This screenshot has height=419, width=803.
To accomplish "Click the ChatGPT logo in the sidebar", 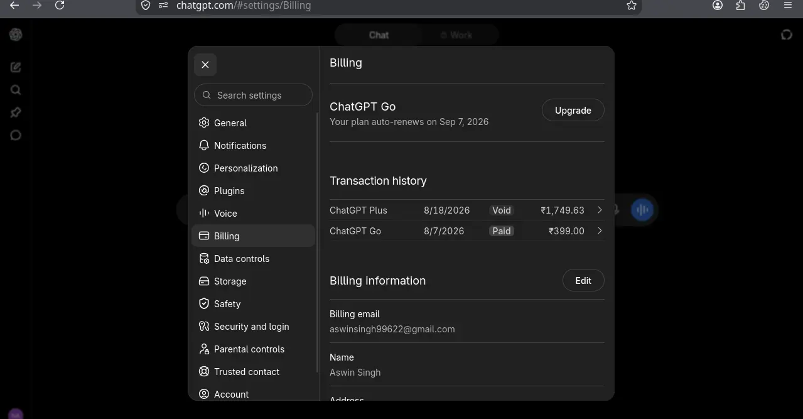I will 16,35.
